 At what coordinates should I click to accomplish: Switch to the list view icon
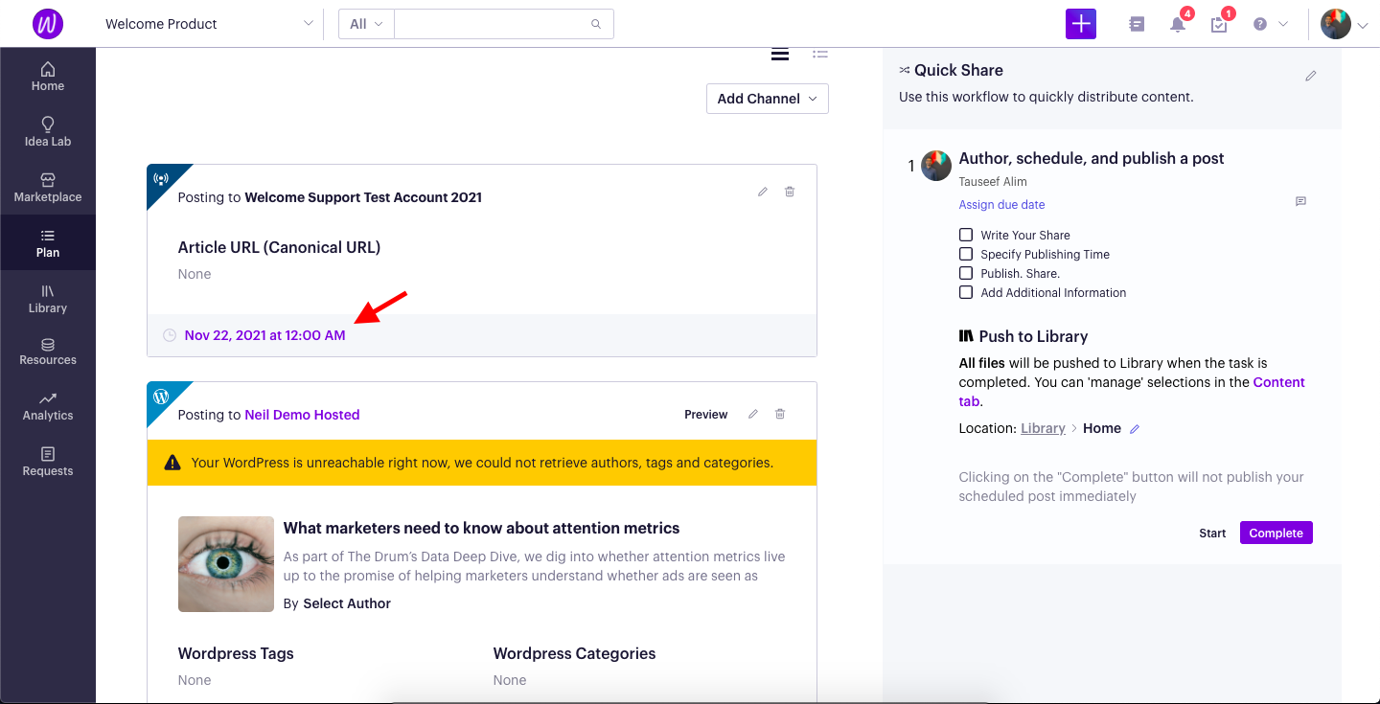(820, 54)
